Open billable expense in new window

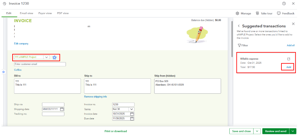(288, 59)
